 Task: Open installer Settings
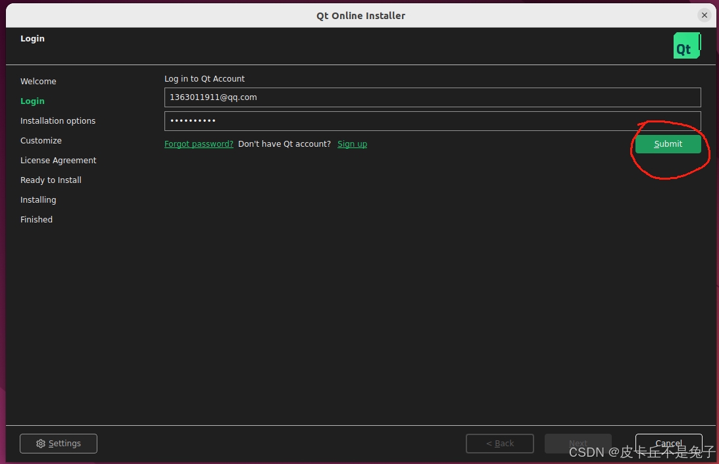[59, 444]
